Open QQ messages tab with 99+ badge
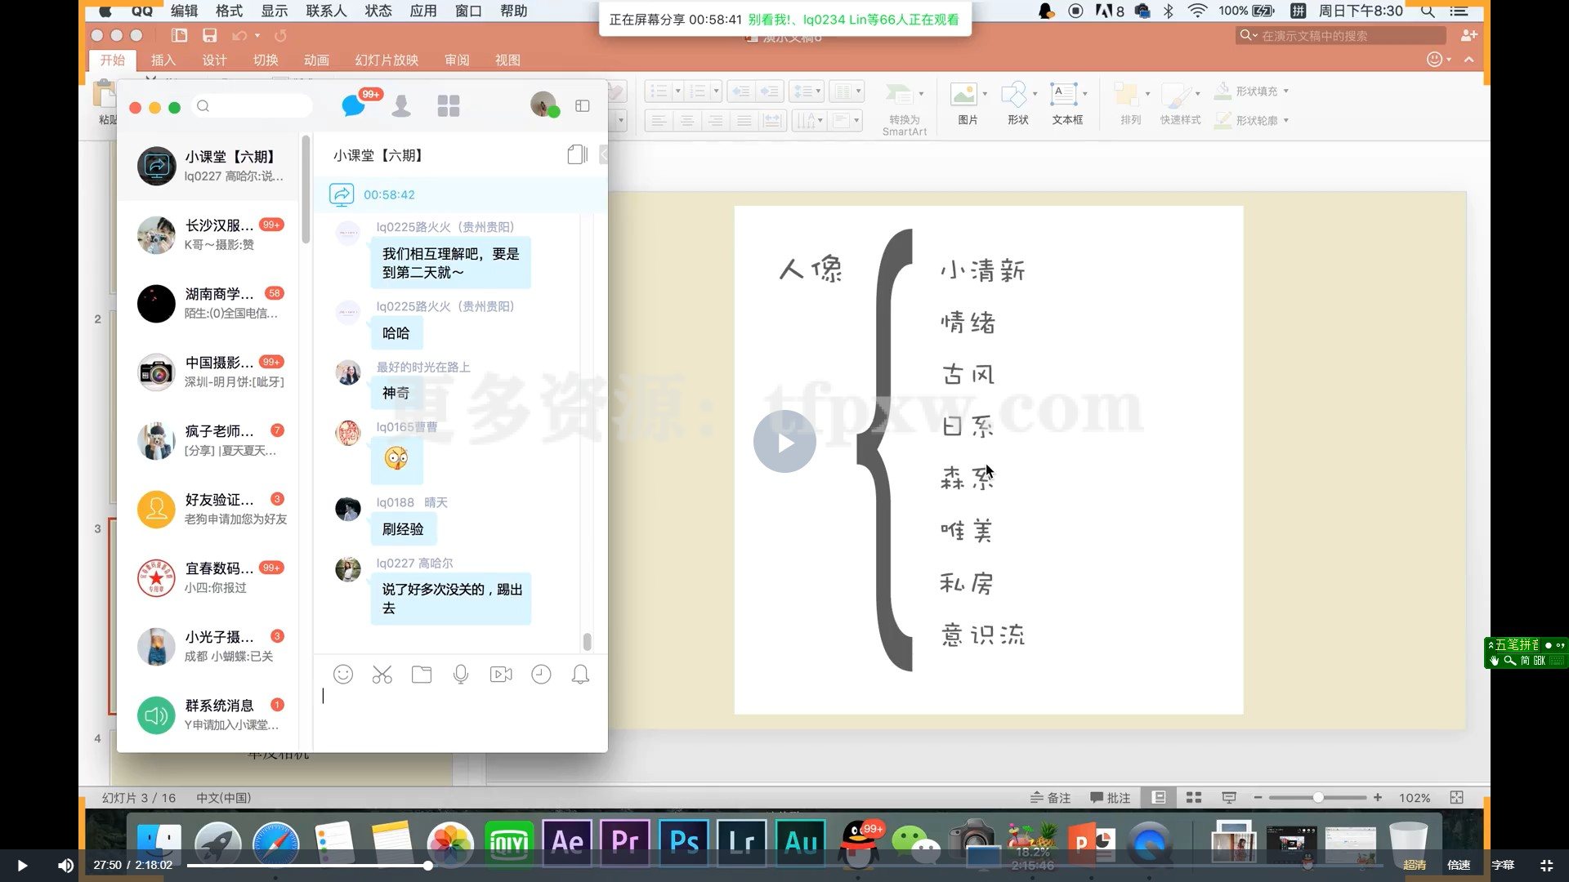 pyautogui.click(x=354, y=105)
